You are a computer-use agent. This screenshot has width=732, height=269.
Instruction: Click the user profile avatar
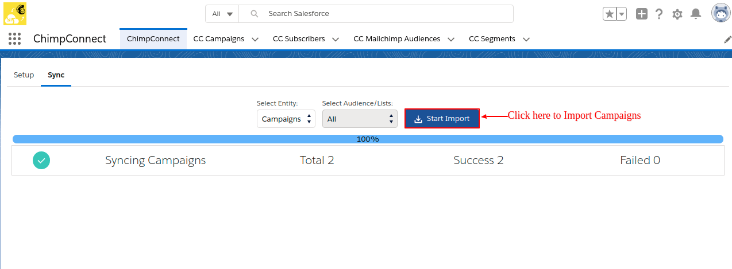720,13
